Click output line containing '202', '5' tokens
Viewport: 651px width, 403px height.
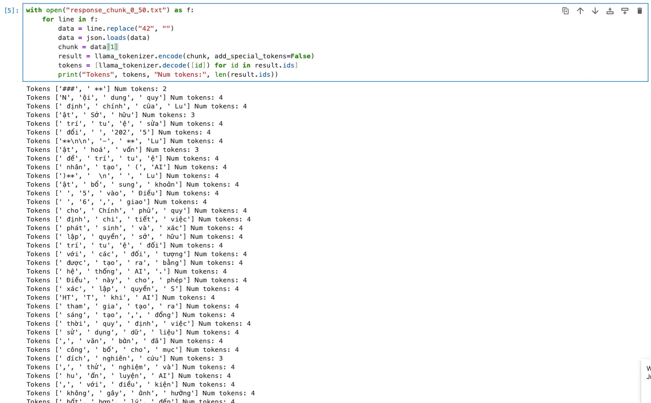[118, 132]
